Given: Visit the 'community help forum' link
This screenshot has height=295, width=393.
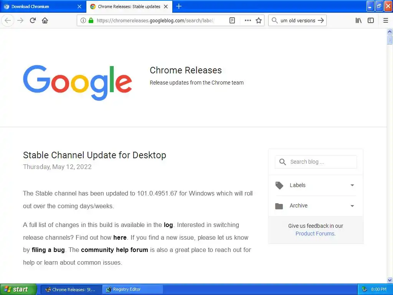Looking at the screenshot, I should 114,250.
